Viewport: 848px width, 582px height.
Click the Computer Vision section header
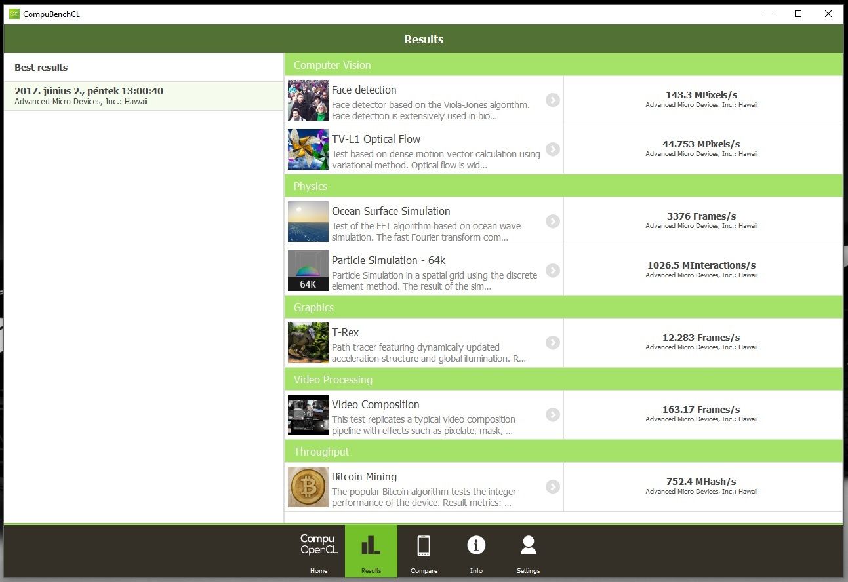(x=563, y=65)
